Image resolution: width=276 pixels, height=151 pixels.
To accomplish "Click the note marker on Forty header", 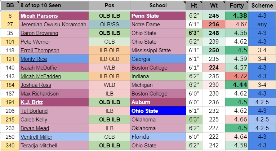I will 247,2.
